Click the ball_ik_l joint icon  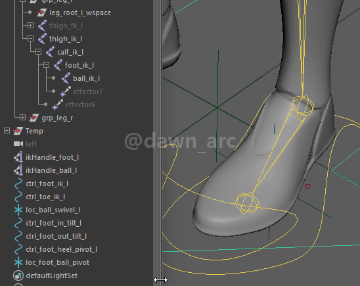[x=66, y=78]
